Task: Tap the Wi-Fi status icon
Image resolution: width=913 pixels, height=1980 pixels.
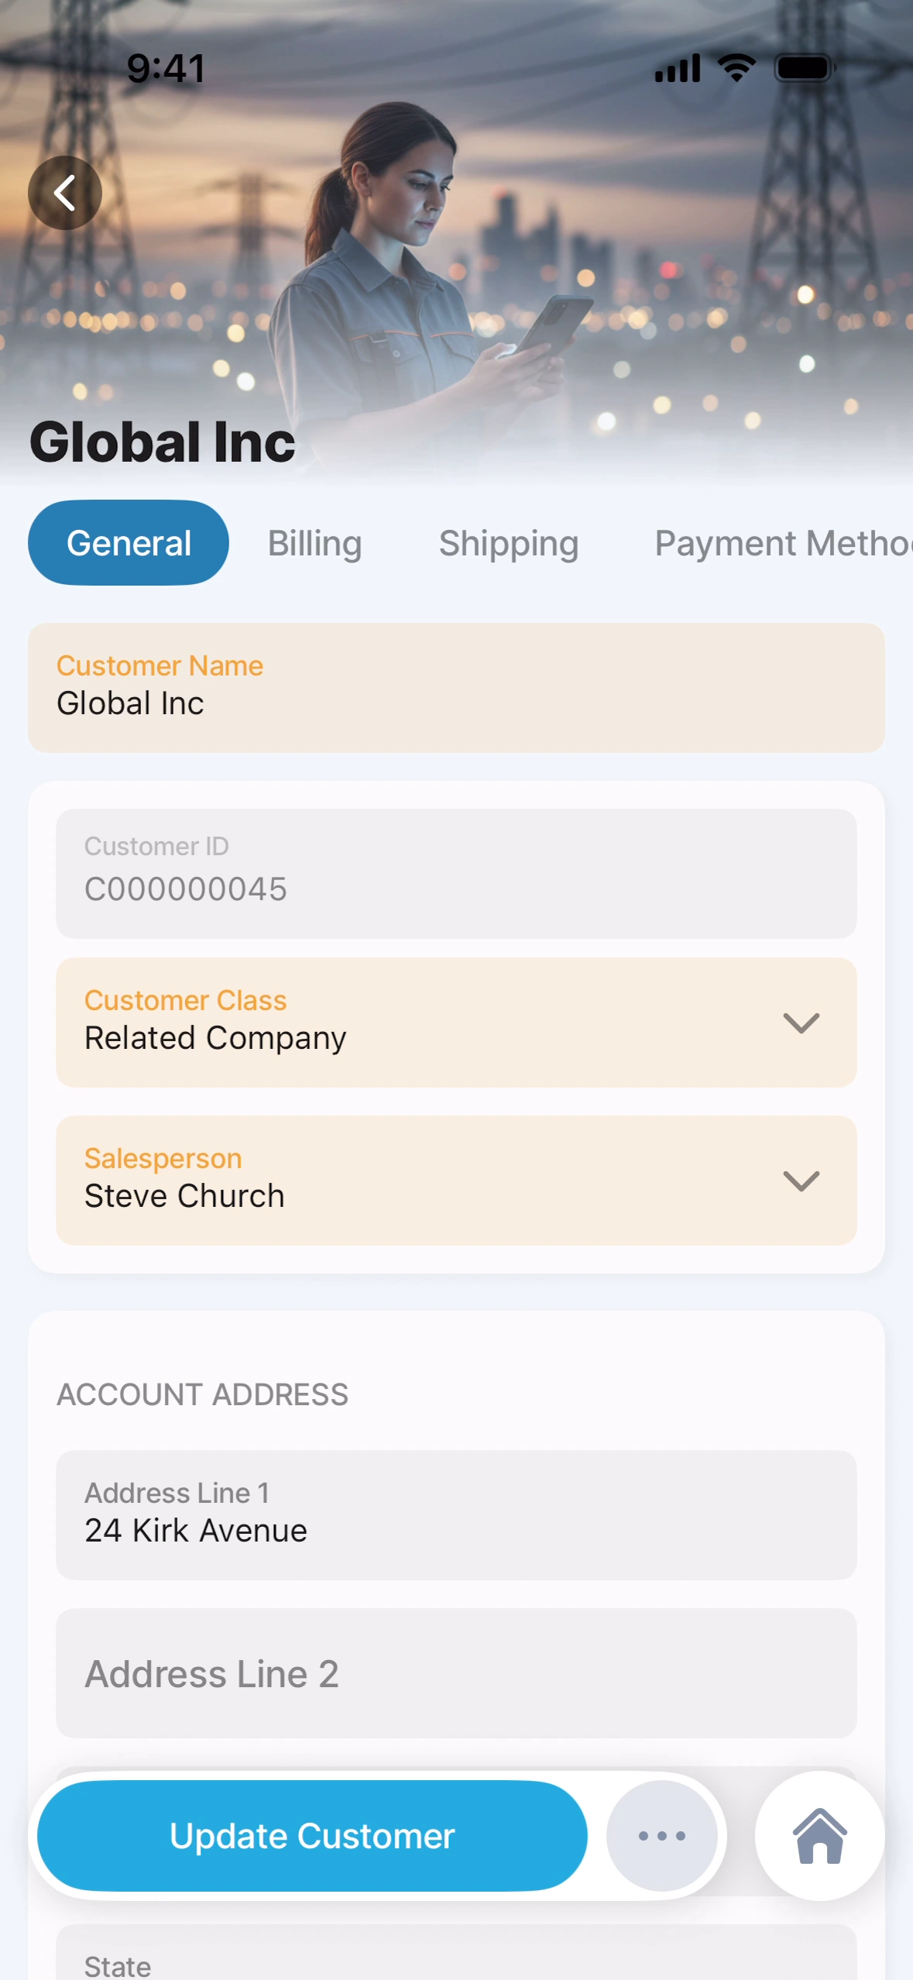Action: click(736, 68)
